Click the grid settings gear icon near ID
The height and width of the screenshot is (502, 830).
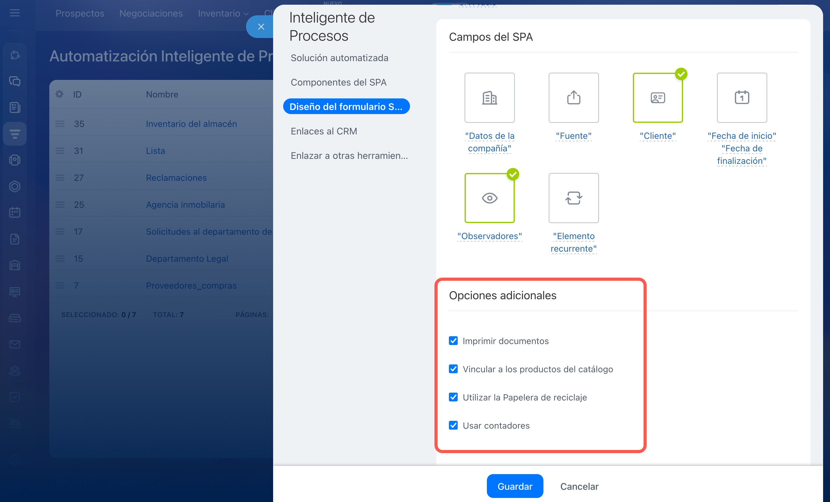(59, 94)
